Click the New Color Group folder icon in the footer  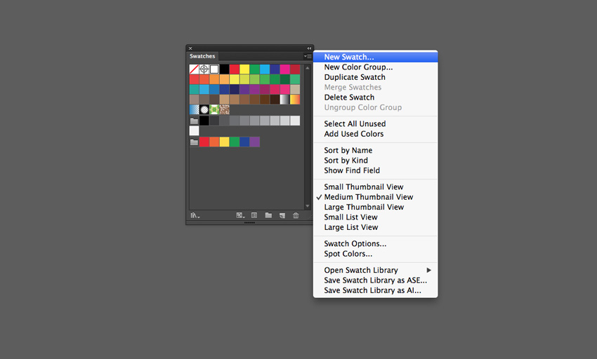268,215
